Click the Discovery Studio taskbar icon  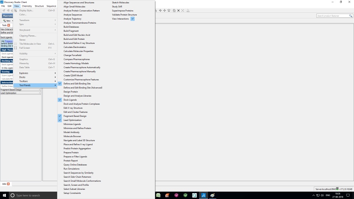[x=204, y=195]
